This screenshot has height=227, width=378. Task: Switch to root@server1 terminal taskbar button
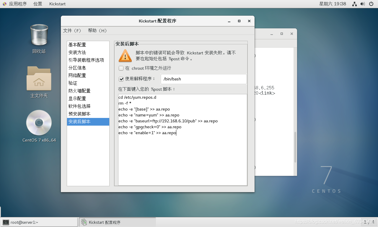[39, 222]
